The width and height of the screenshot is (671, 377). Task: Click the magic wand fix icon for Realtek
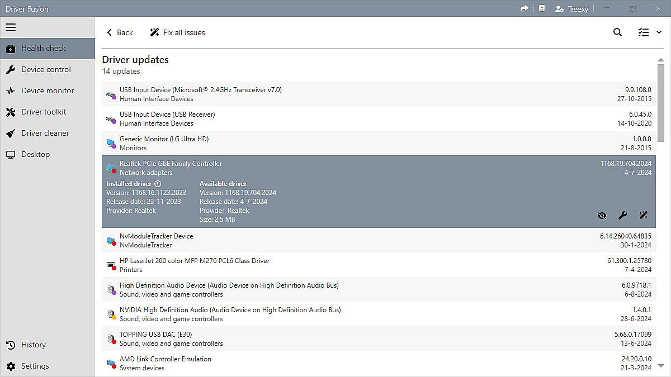coord(644,215)
